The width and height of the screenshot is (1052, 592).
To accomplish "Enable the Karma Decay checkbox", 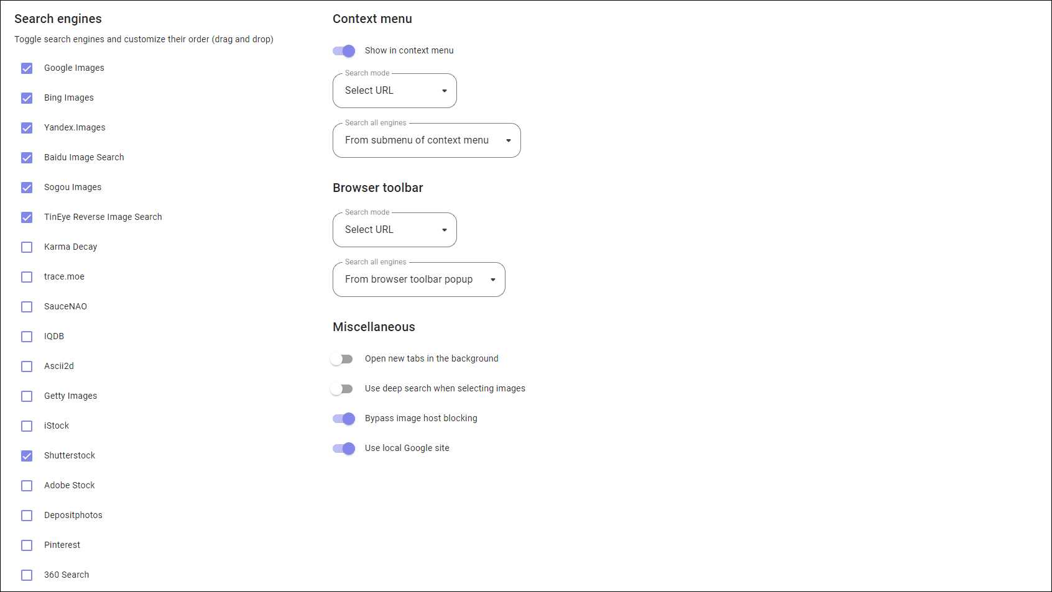I will pos(27,247).
